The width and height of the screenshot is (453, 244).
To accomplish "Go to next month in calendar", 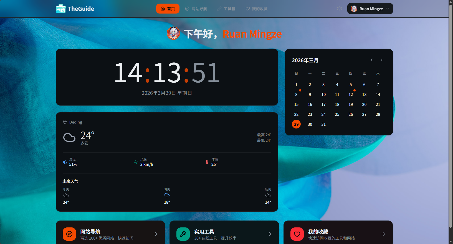I will pyautogui.click(x=382, y=60).
